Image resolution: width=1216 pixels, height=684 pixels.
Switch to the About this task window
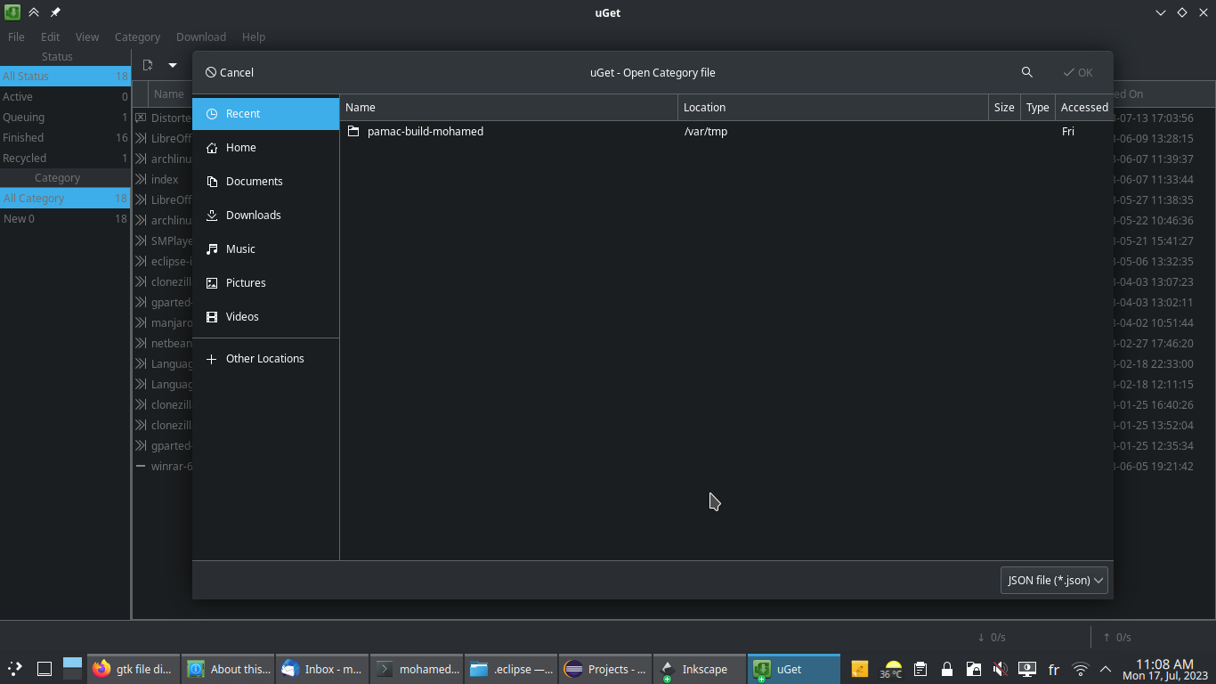(x=227, y=669)
